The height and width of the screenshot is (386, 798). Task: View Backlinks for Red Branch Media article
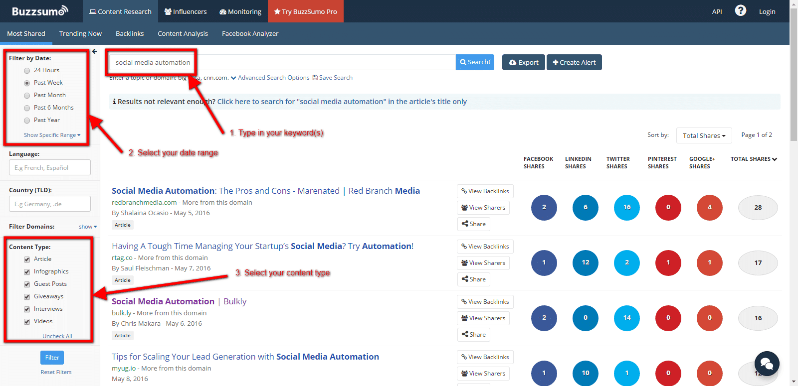point(485,191)
